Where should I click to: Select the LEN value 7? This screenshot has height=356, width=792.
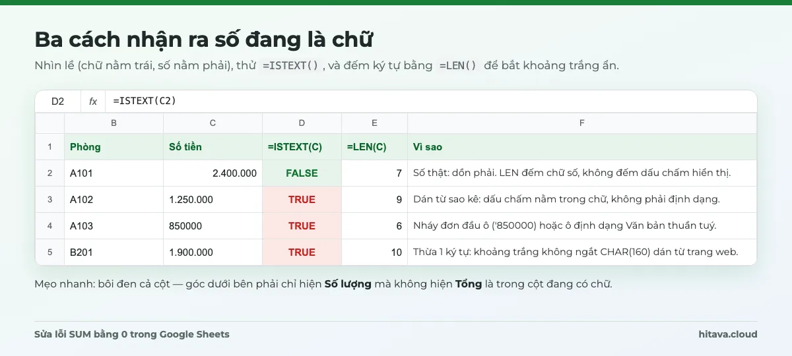tap(375, 173)
